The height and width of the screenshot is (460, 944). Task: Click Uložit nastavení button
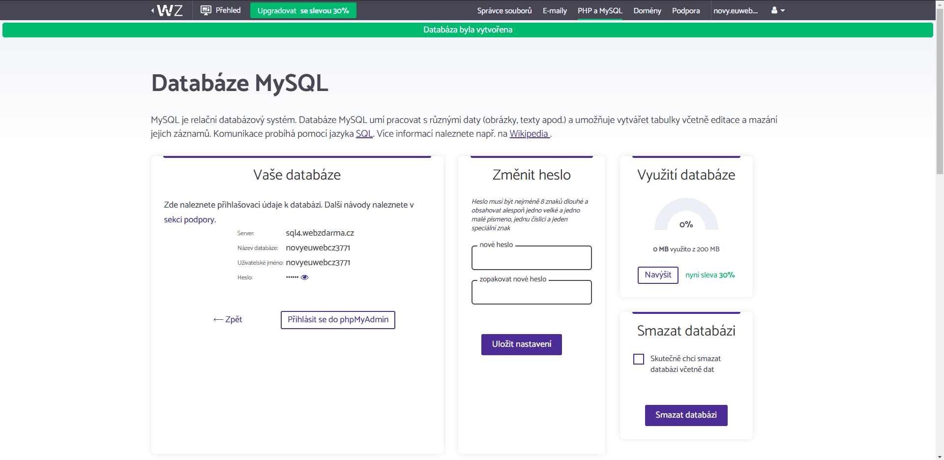point(522,344)
